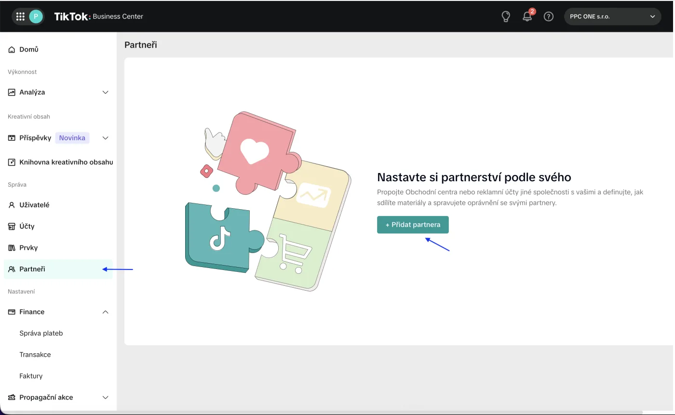Open the apps grid launcher icon

[x=20, y=16]
